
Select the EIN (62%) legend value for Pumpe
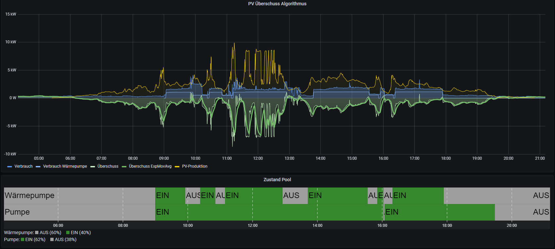[x=35, y=240]
